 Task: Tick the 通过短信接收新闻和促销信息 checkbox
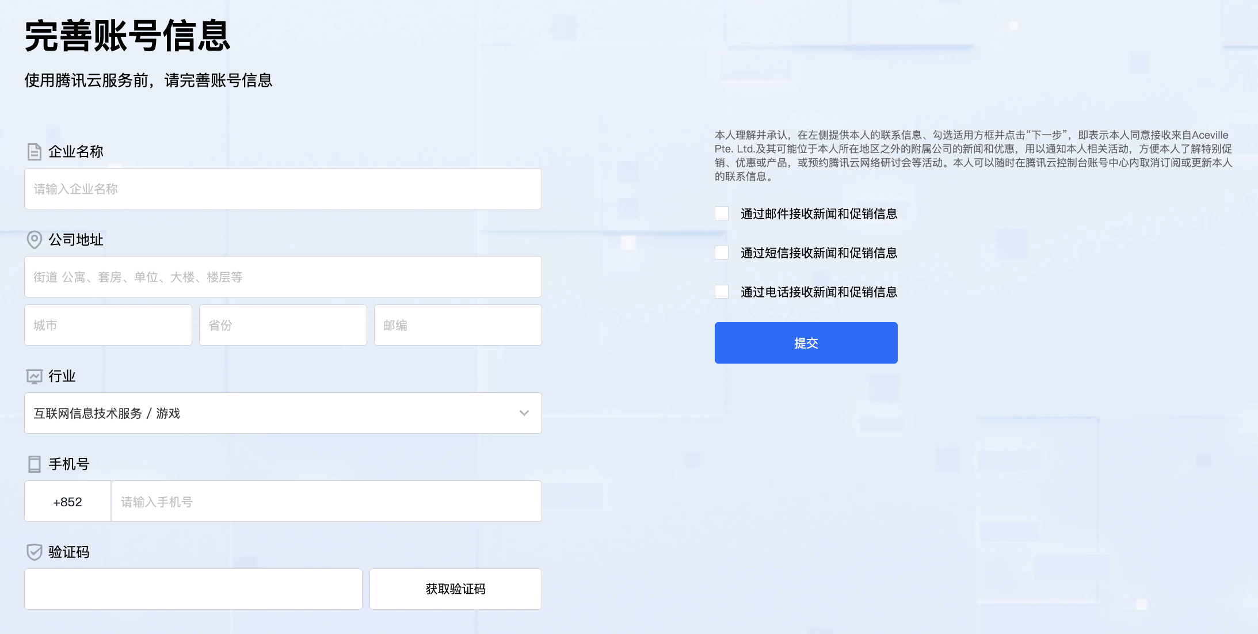click(722, 253)
